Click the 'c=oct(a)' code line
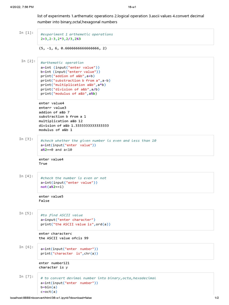Viewport: 229px width, 305px height. point(49,292)
